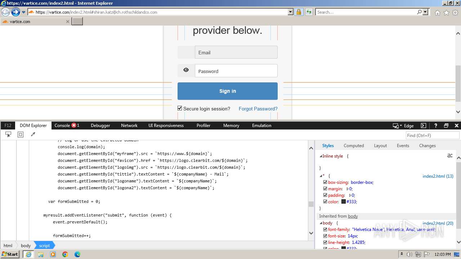Click the Forgot Password? link

tap(258, 109)
